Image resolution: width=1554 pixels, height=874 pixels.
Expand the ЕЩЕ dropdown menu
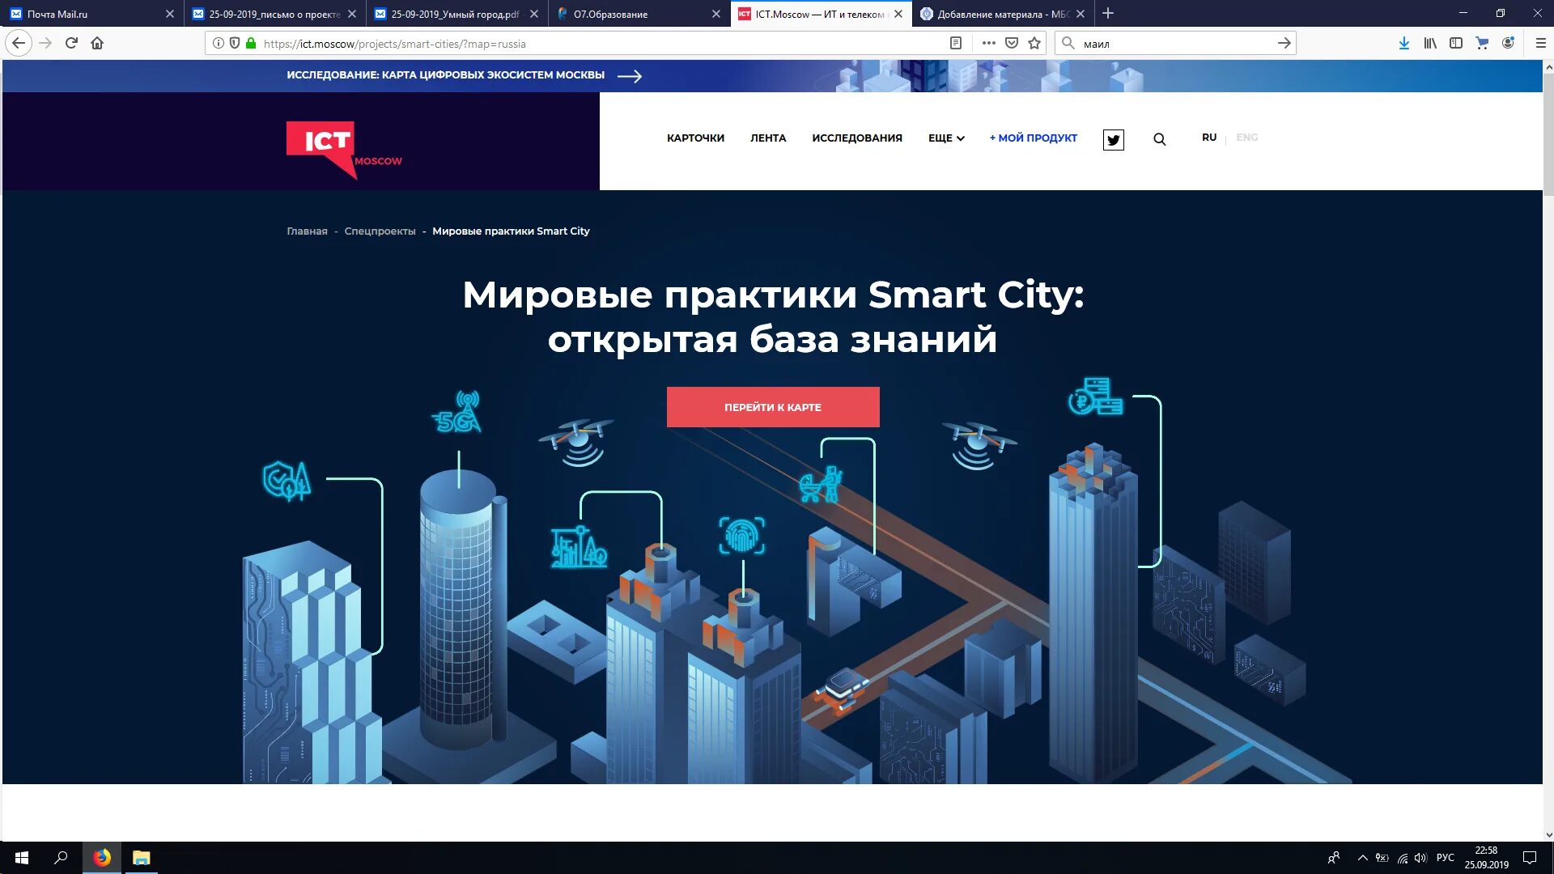pyautogui.click(x=945, y=138)
